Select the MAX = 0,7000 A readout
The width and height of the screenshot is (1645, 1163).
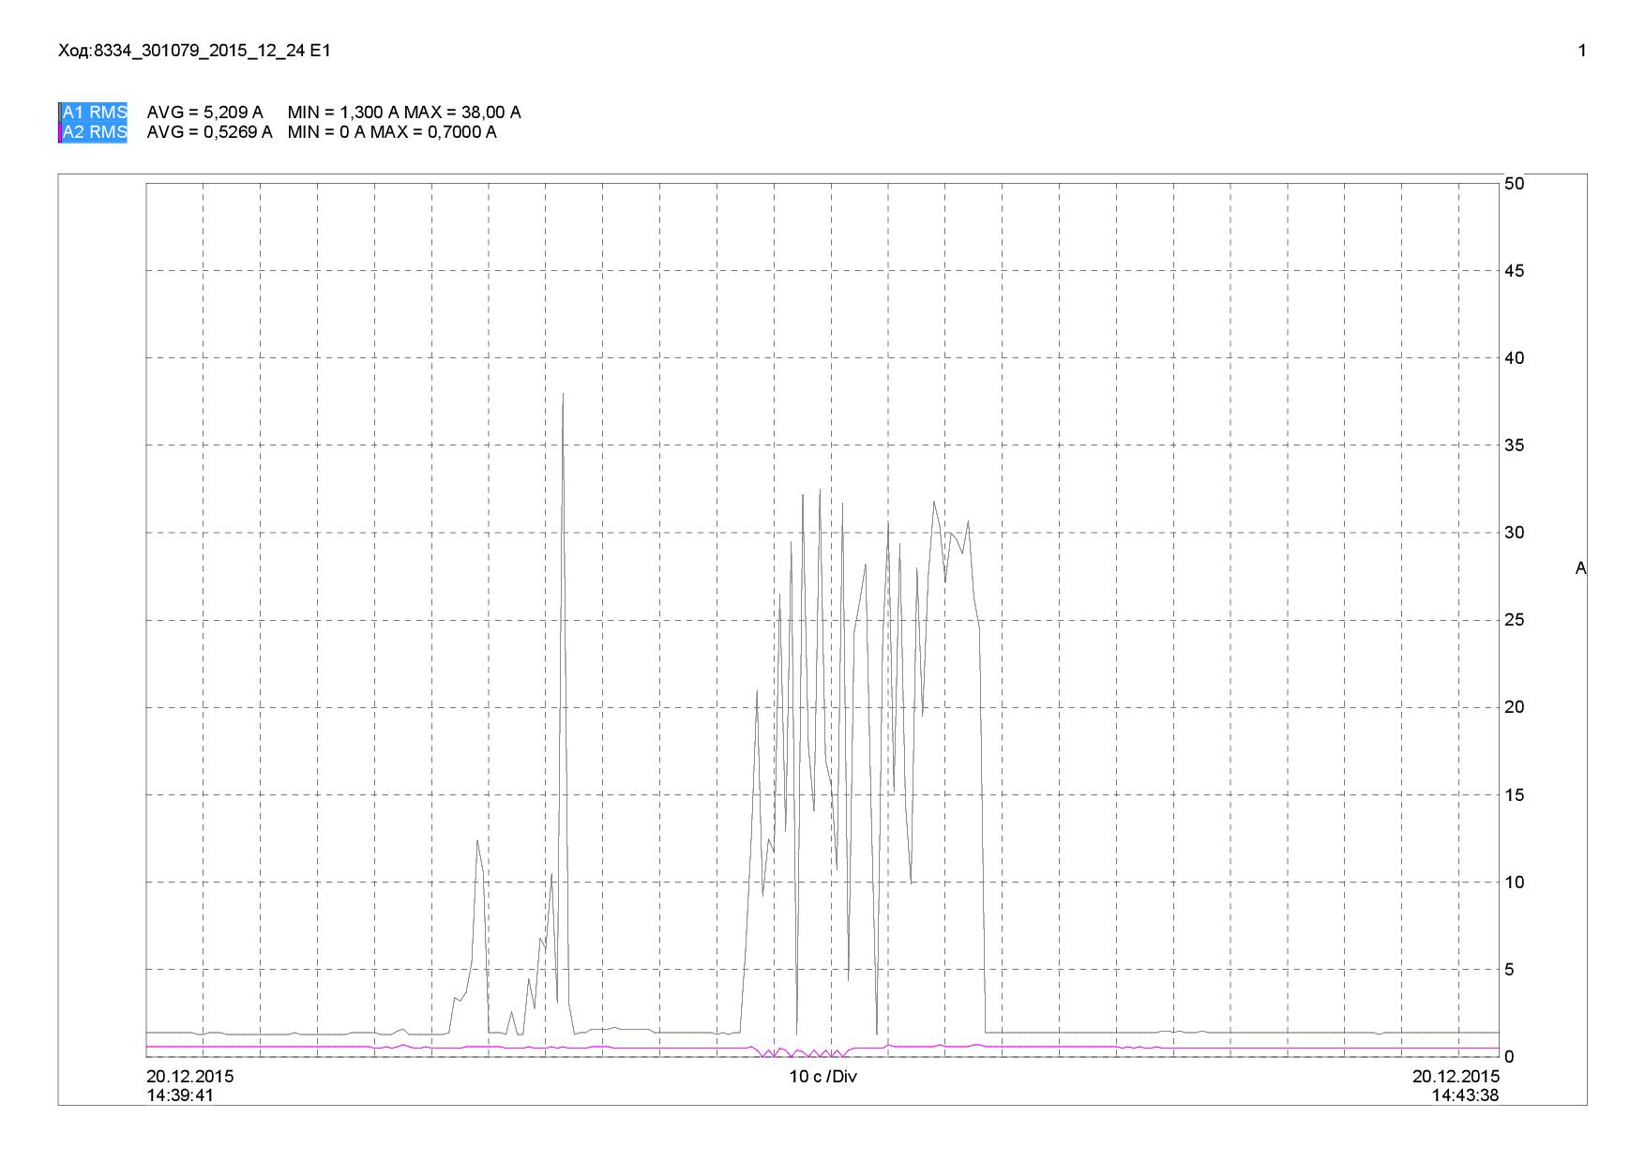tap(433, 132)
